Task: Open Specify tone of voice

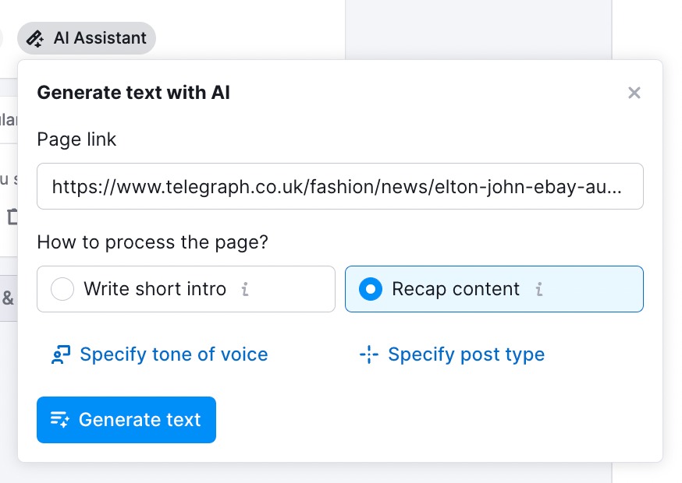Action: pos(160,354)
